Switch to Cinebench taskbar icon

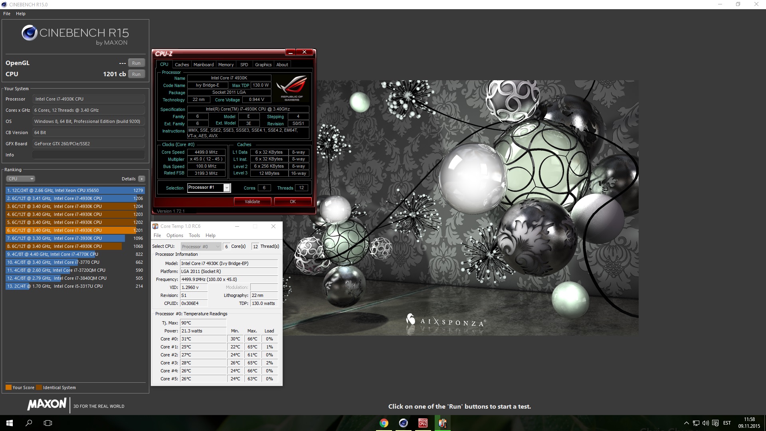tap(404, 423)
